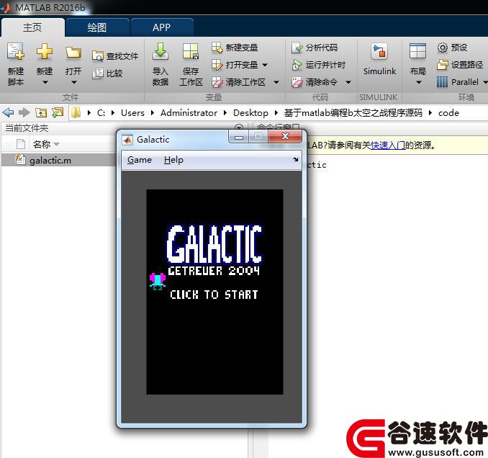This screenshot has height=458, width=488.
Task: Expand the 打开 dropdown arrow
Action: click(x=73, y=83)
